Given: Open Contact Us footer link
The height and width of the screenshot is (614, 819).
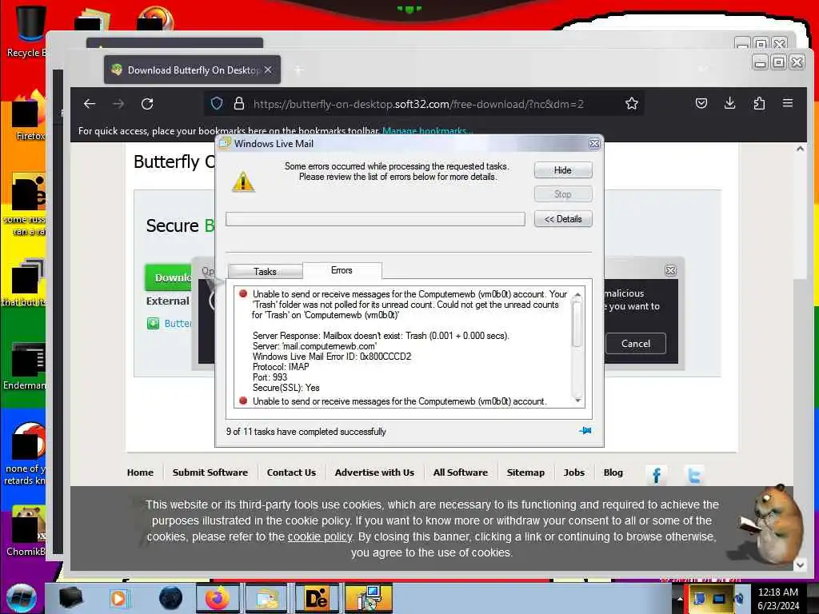Looking at the screenshot, I should pyautogui.click(x=291, y=472).
